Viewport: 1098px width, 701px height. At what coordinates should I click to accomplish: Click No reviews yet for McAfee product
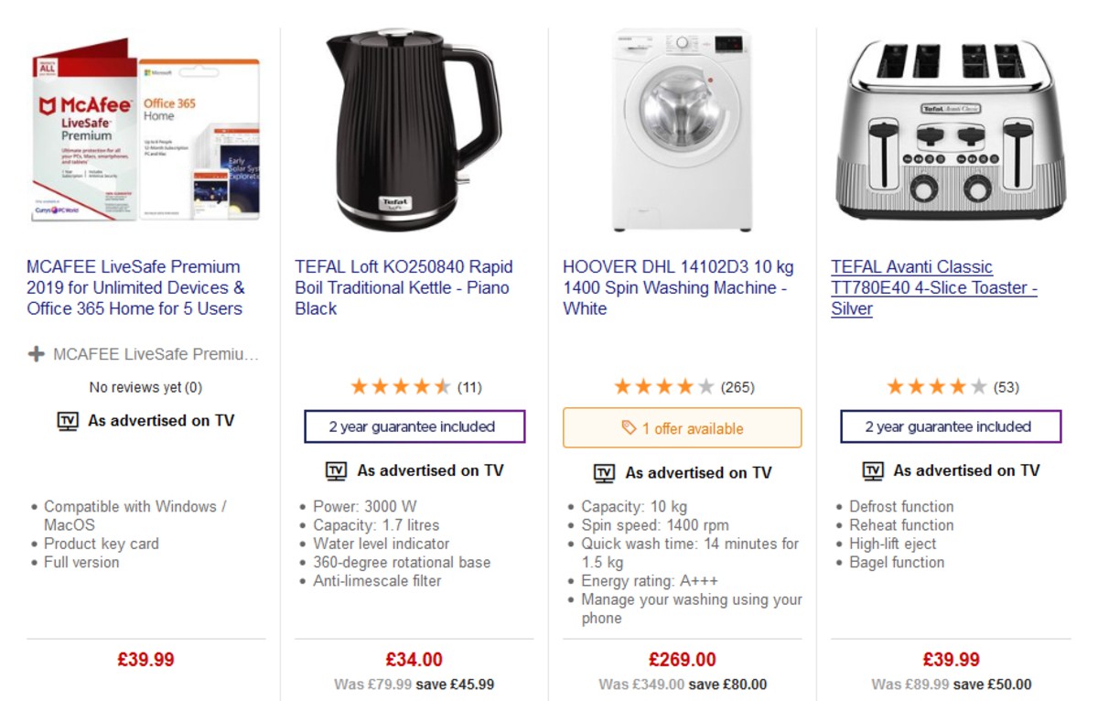pyautogui.click(x=146, y=386)
